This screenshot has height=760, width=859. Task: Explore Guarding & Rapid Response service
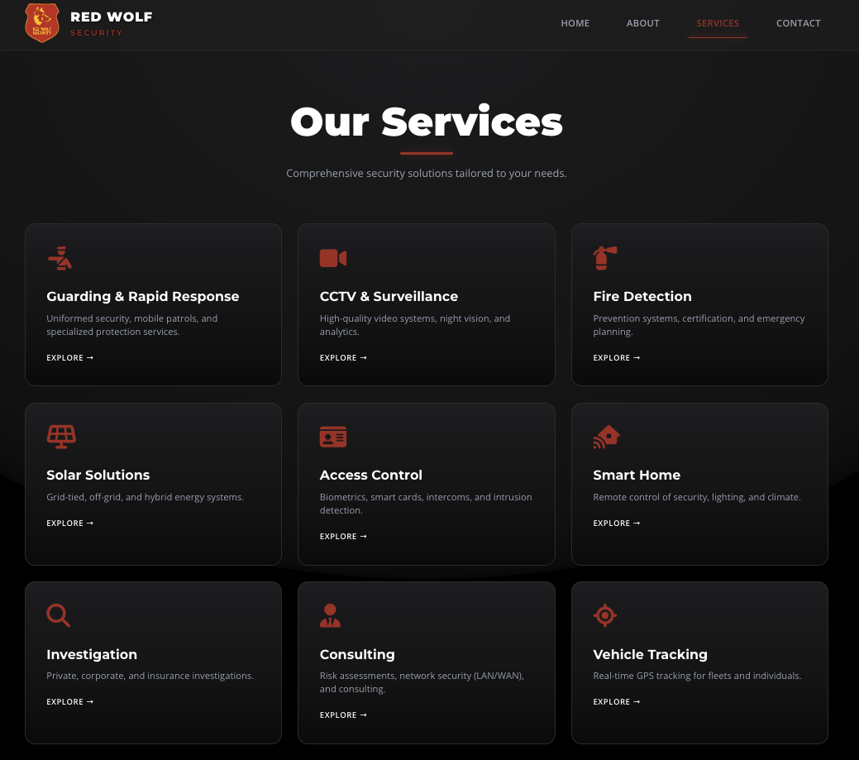tap(70, 358)
